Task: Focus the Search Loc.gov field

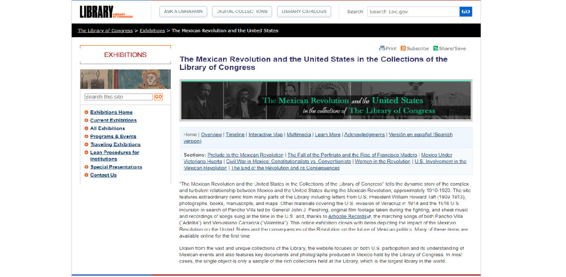Action: coord(413,11)
